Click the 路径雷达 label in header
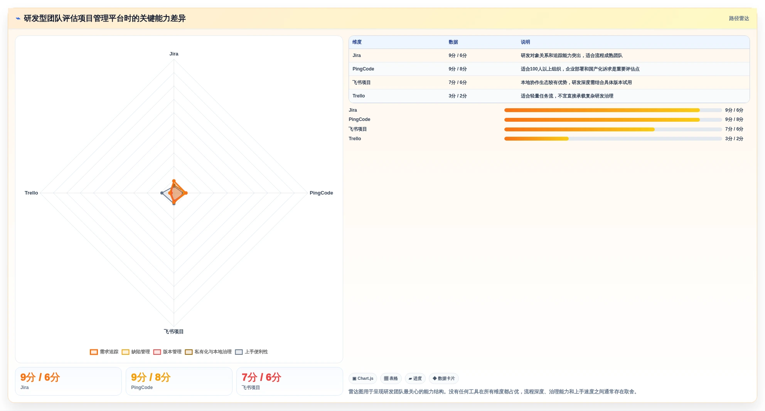The height and width of the screenshot is (411, 765). coord(739,18)
